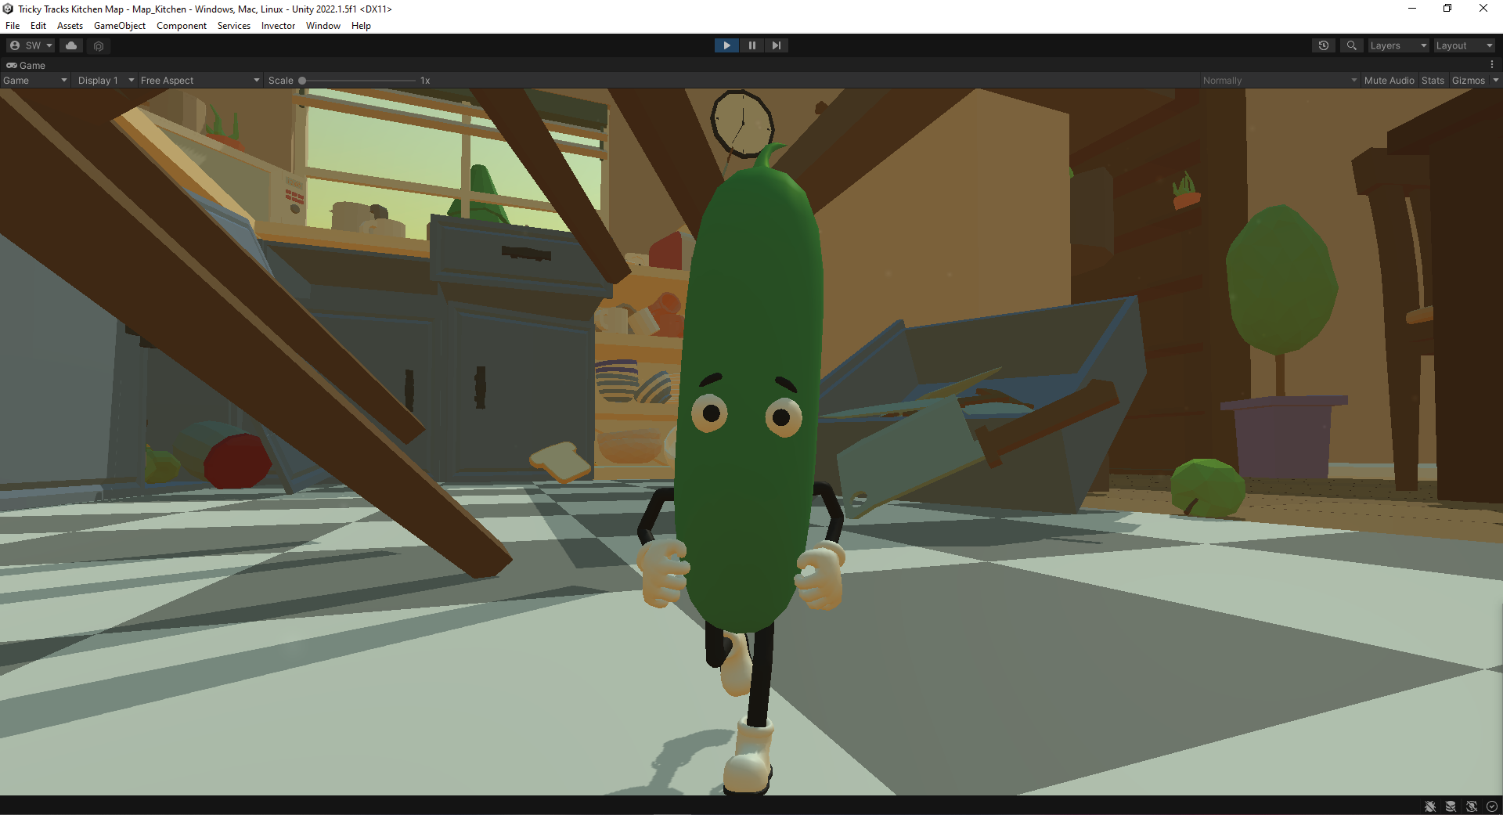Adjust the Scale slider handle

pos(302,81)
